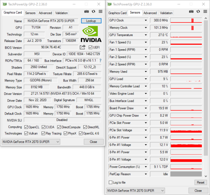The image size is (210, 195).
Task: Open GPU selector dropdown in Sensors window
Action: pyautogui.click(x=135, y=190)
